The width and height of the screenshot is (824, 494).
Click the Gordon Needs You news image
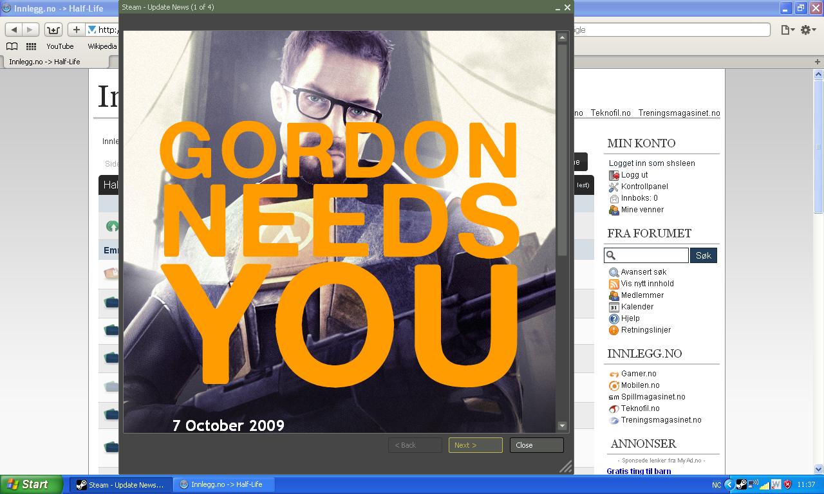(339, 232)
